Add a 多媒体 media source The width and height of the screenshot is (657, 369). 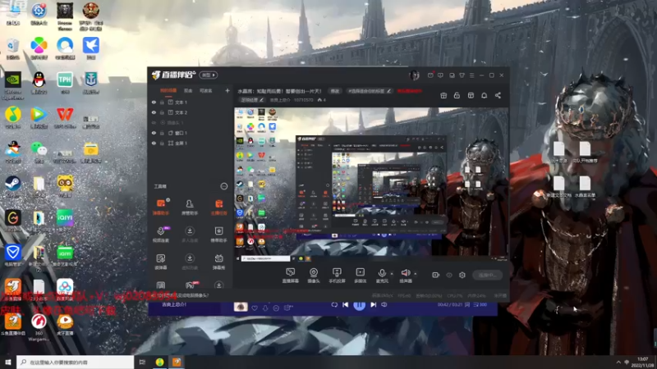tap(360, 276)
